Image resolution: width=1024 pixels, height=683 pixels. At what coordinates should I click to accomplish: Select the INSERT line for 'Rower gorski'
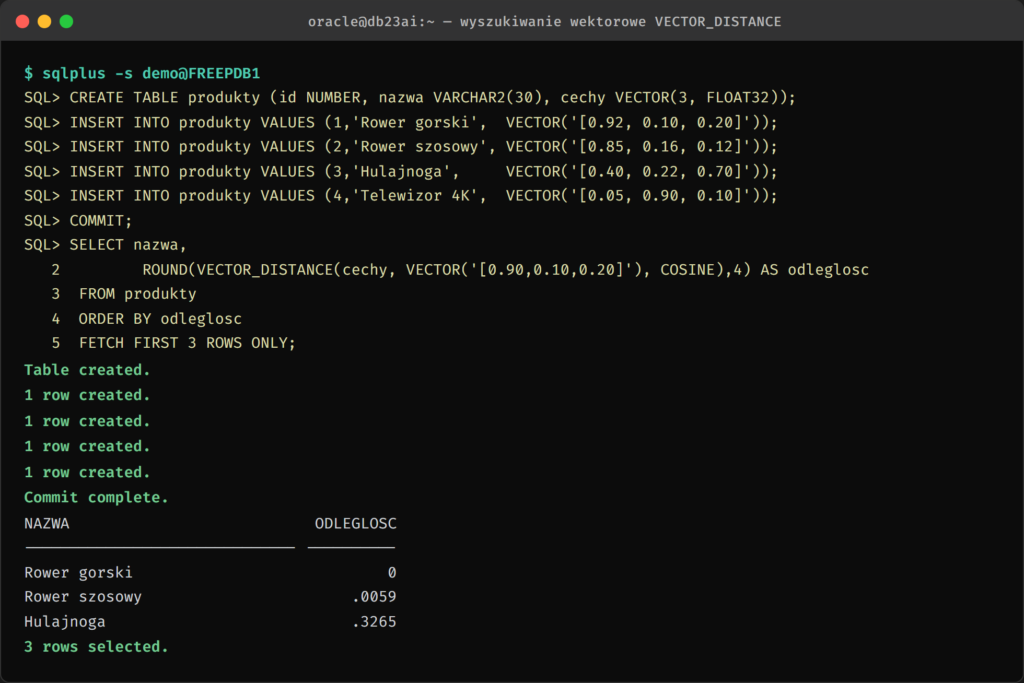tap(401, 122)
